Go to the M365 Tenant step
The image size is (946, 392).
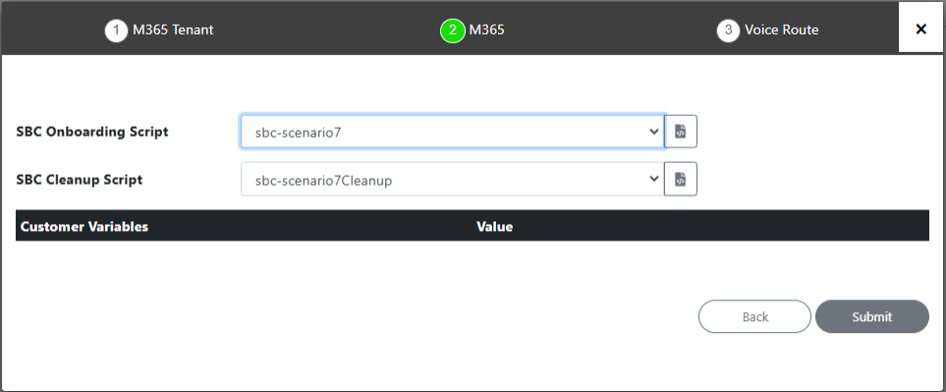click(x=173, y=30)
